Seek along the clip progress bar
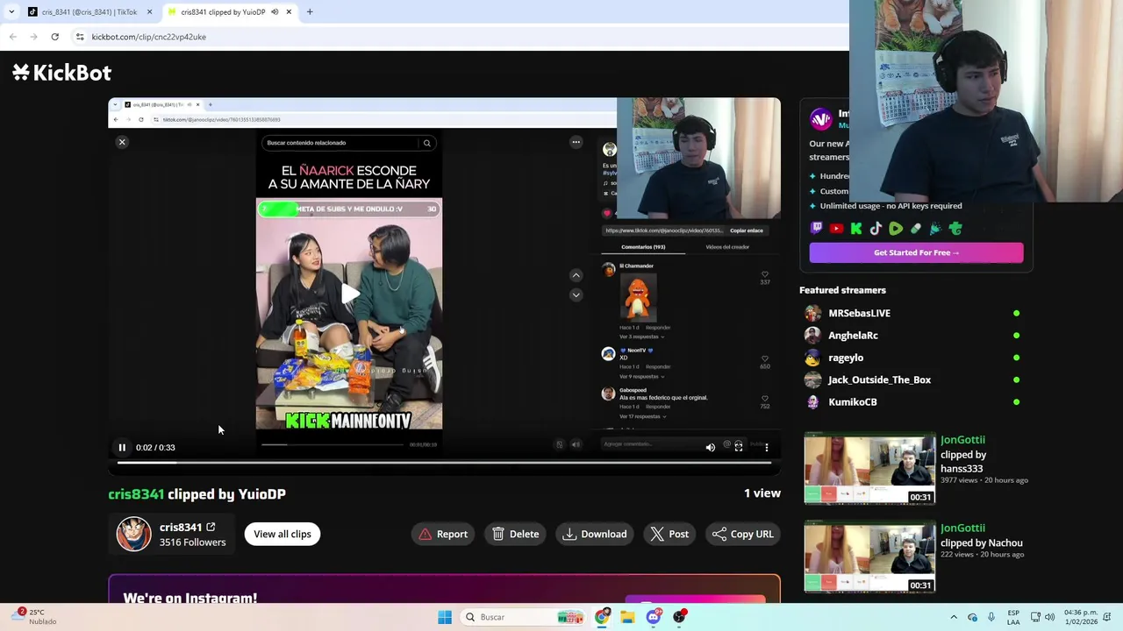This screenshot has width=1123, height=631. [x=444, y=463]
